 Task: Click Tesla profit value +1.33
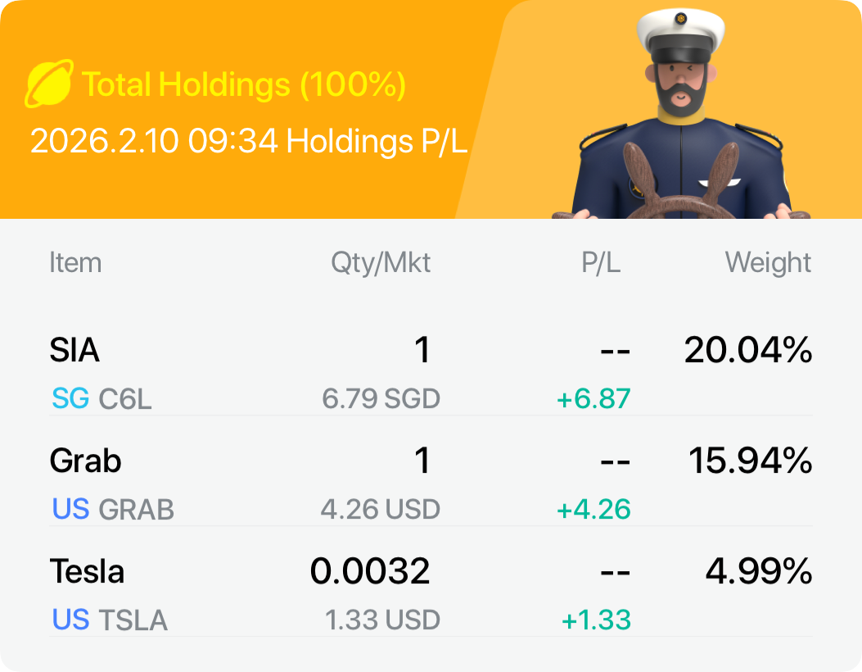[x=596, y=620]
